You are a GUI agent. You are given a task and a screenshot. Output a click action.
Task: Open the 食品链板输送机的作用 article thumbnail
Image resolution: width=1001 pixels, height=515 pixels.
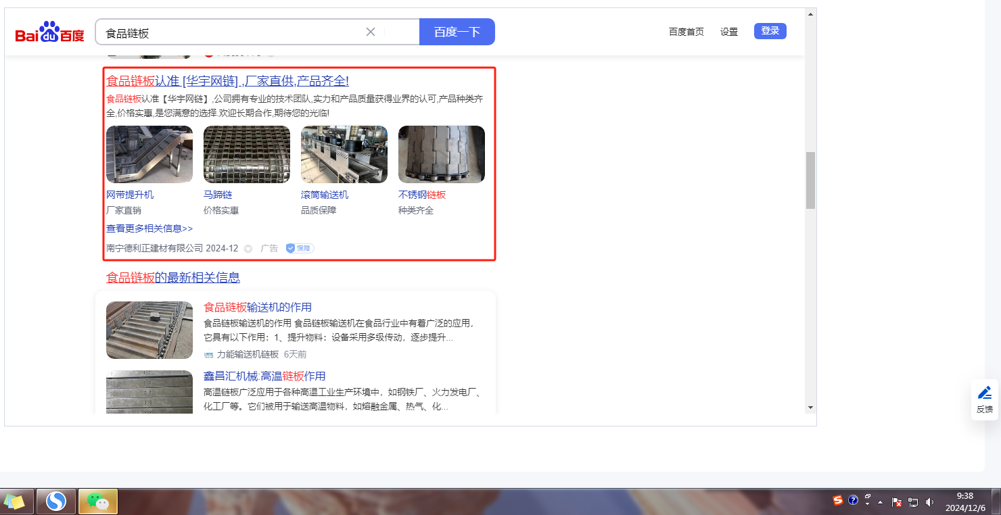(x=149, y=330)
